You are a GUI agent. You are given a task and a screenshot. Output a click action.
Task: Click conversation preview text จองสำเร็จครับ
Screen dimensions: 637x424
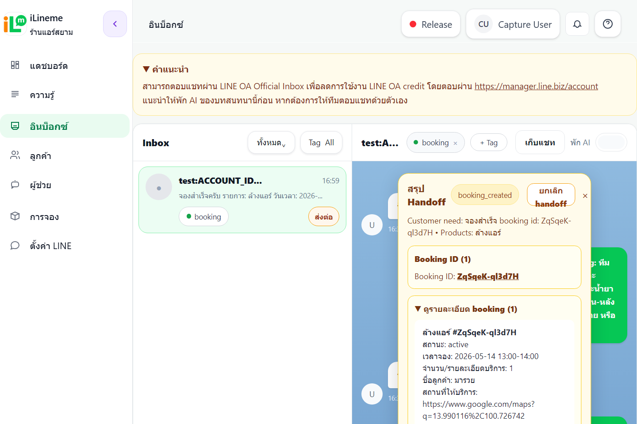coord(250,196)
